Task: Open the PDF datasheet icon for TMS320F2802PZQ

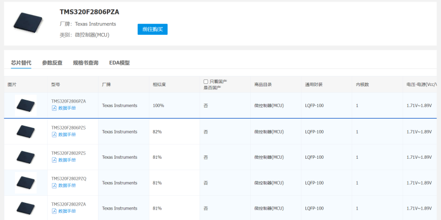Action: pyautogui.click(x=54, y=185)
